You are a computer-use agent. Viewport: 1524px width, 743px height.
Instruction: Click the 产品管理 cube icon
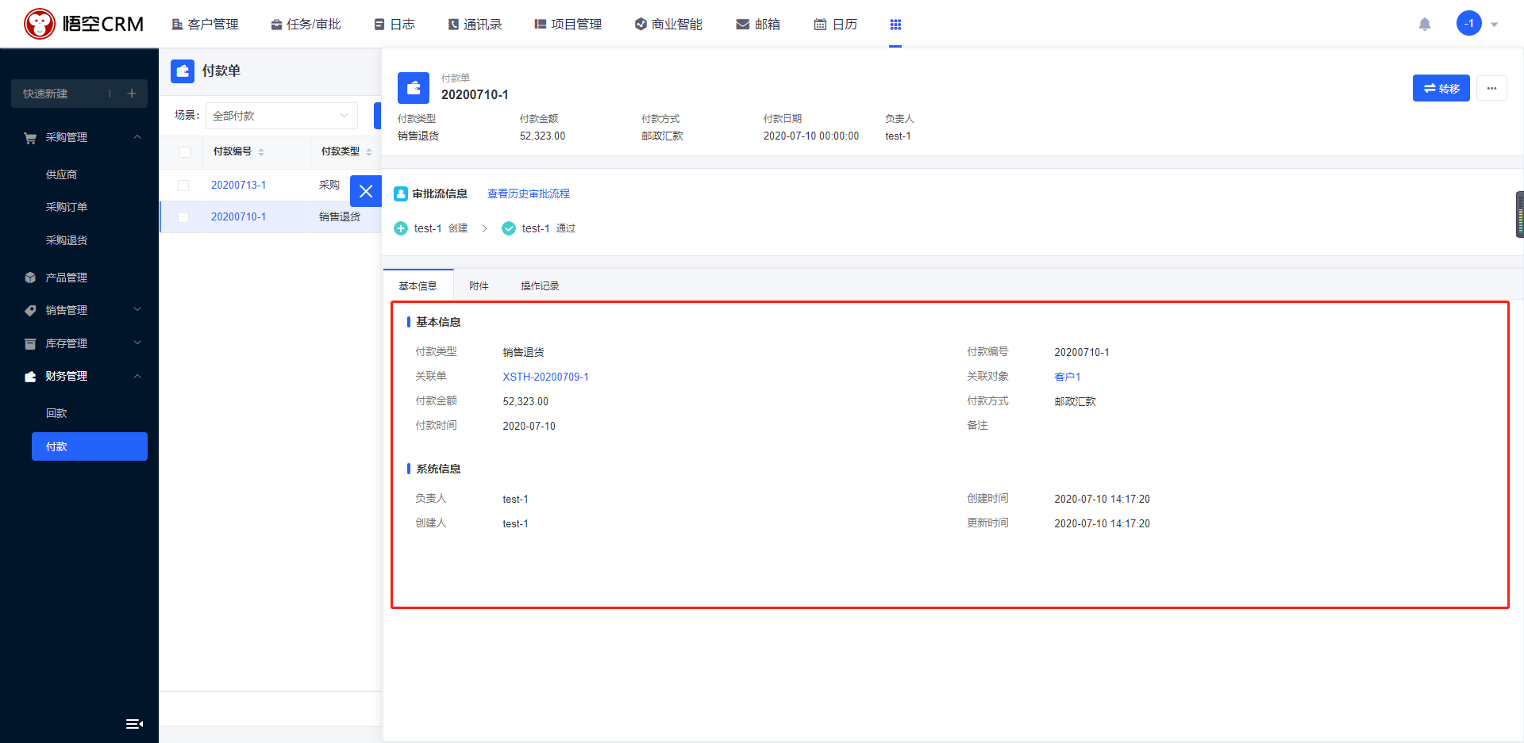tap(30, 278)
